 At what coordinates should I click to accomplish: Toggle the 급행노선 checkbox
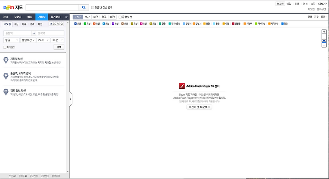120,17
